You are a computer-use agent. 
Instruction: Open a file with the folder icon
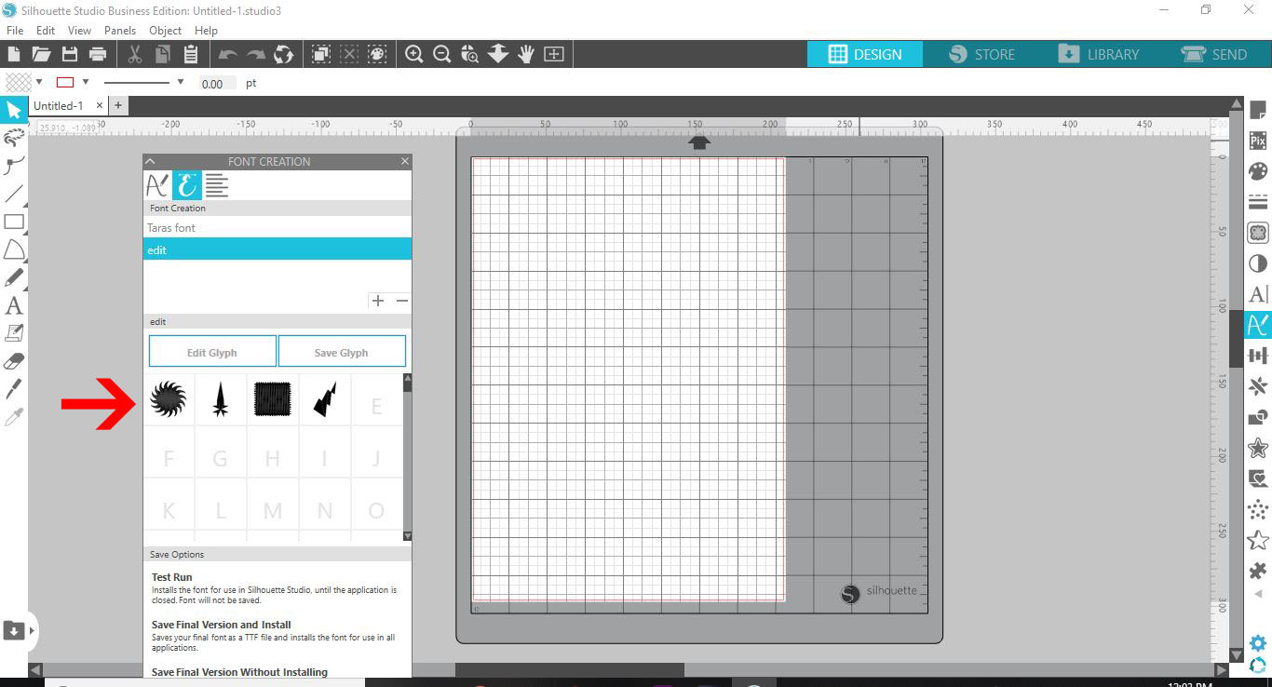click(41, 54)
